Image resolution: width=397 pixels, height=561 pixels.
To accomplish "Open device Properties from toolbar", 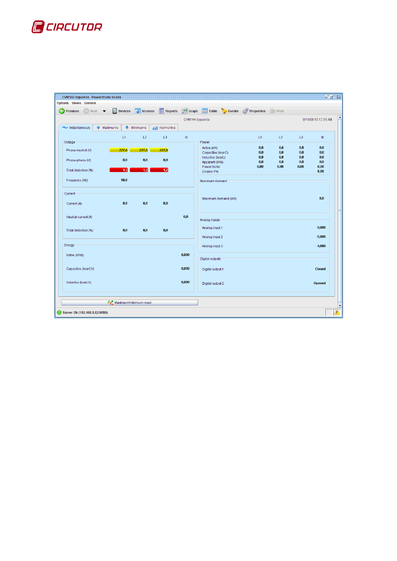I will 254,111.
